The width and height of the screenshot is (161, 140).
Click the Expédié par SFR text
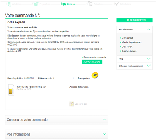pyautogui.click(x=24, y=89)
